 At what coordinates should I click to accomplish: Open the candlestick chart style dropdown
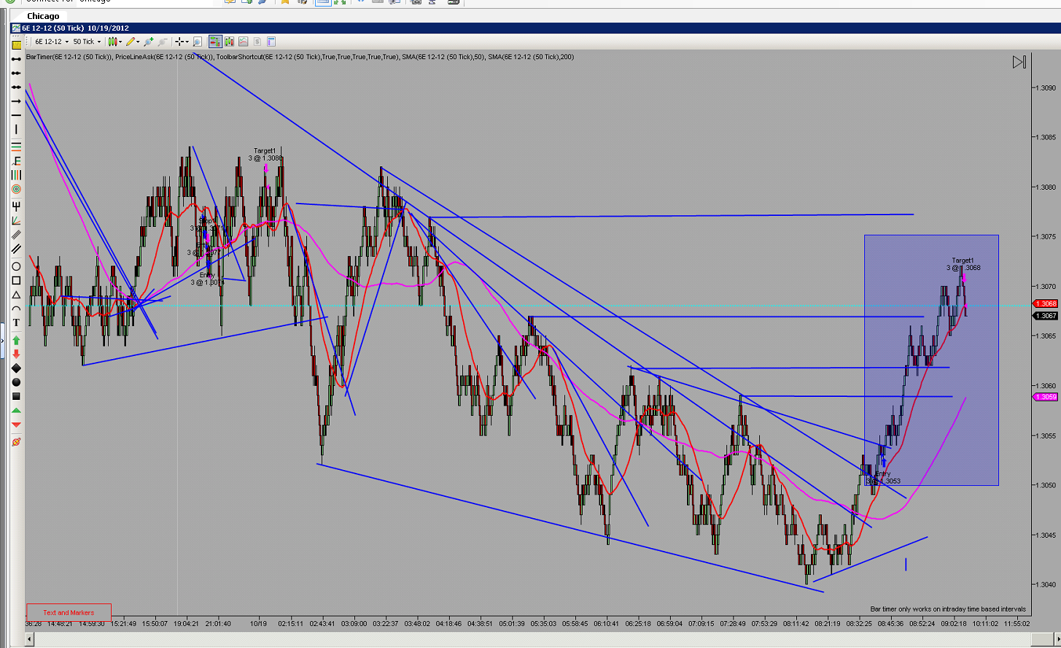click(x=114, y=42)
